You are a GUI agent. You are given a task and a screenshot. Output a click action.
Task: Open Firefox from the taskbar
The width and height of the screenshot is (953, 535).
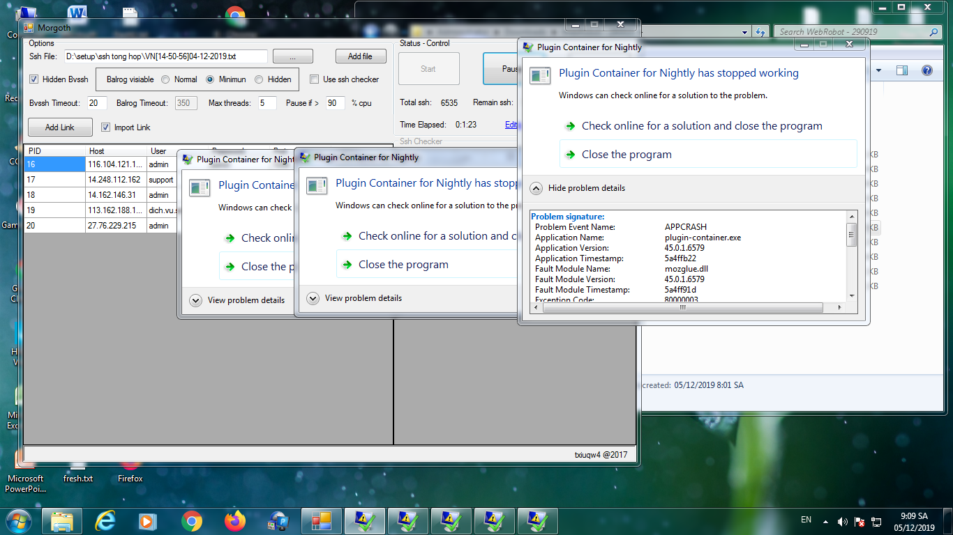coord(234,520)
